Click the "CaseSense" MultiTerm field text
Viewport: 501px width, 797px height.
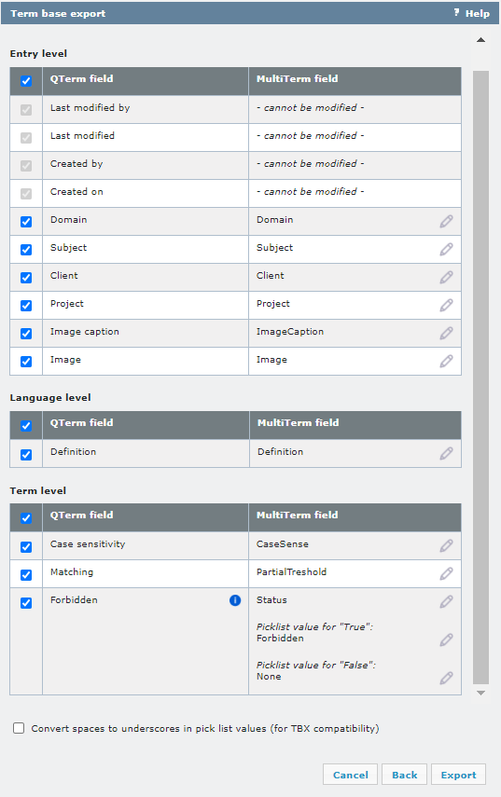(283, 543)
